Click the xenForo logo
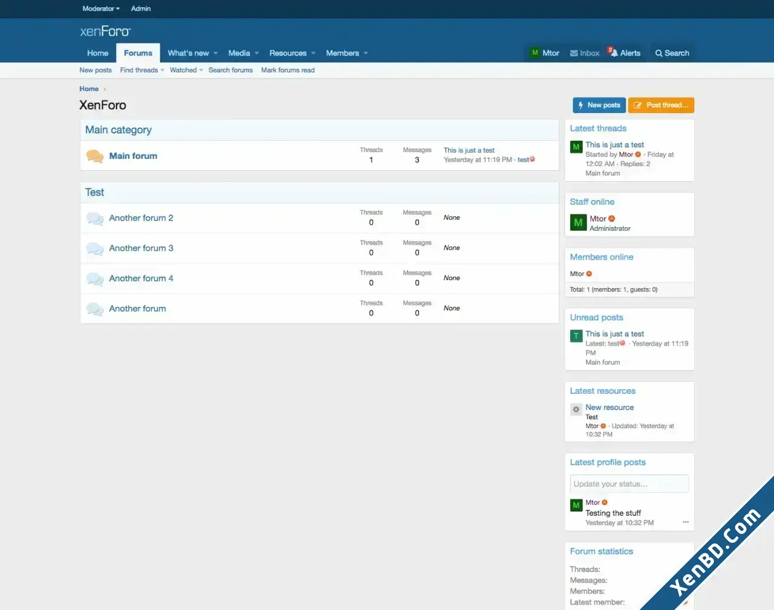Image resolution: width=774 pixels, height=610 pixels. click(105, 31)
